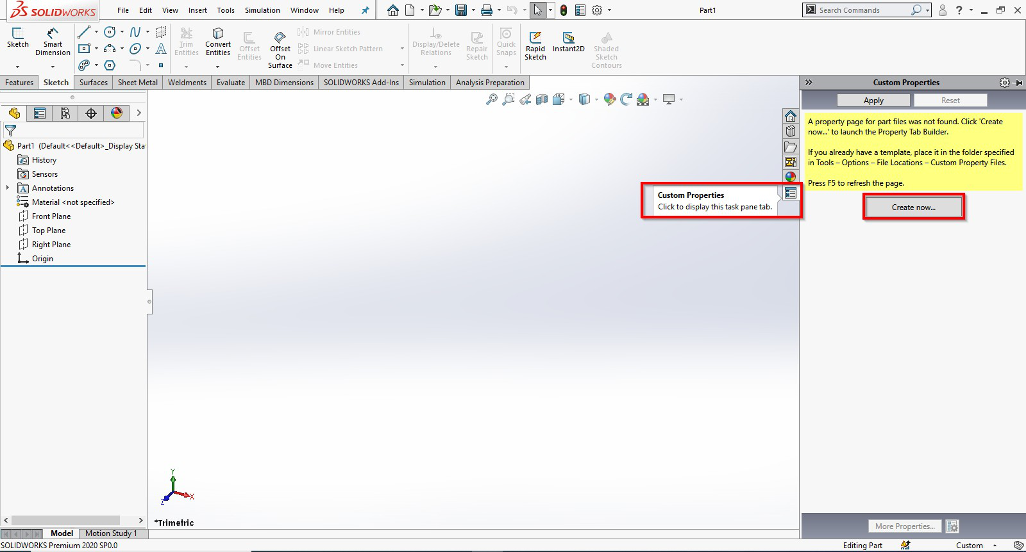1026x552 pixels.
Task: Select Material <not specified> in the tree
Action: (x=65, y=202)
